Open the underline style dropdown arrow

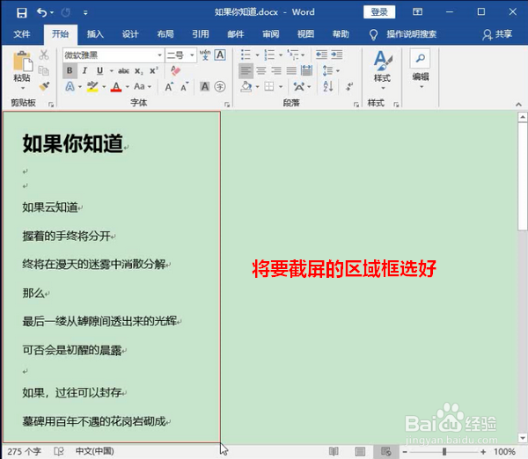tap(112, 71)
